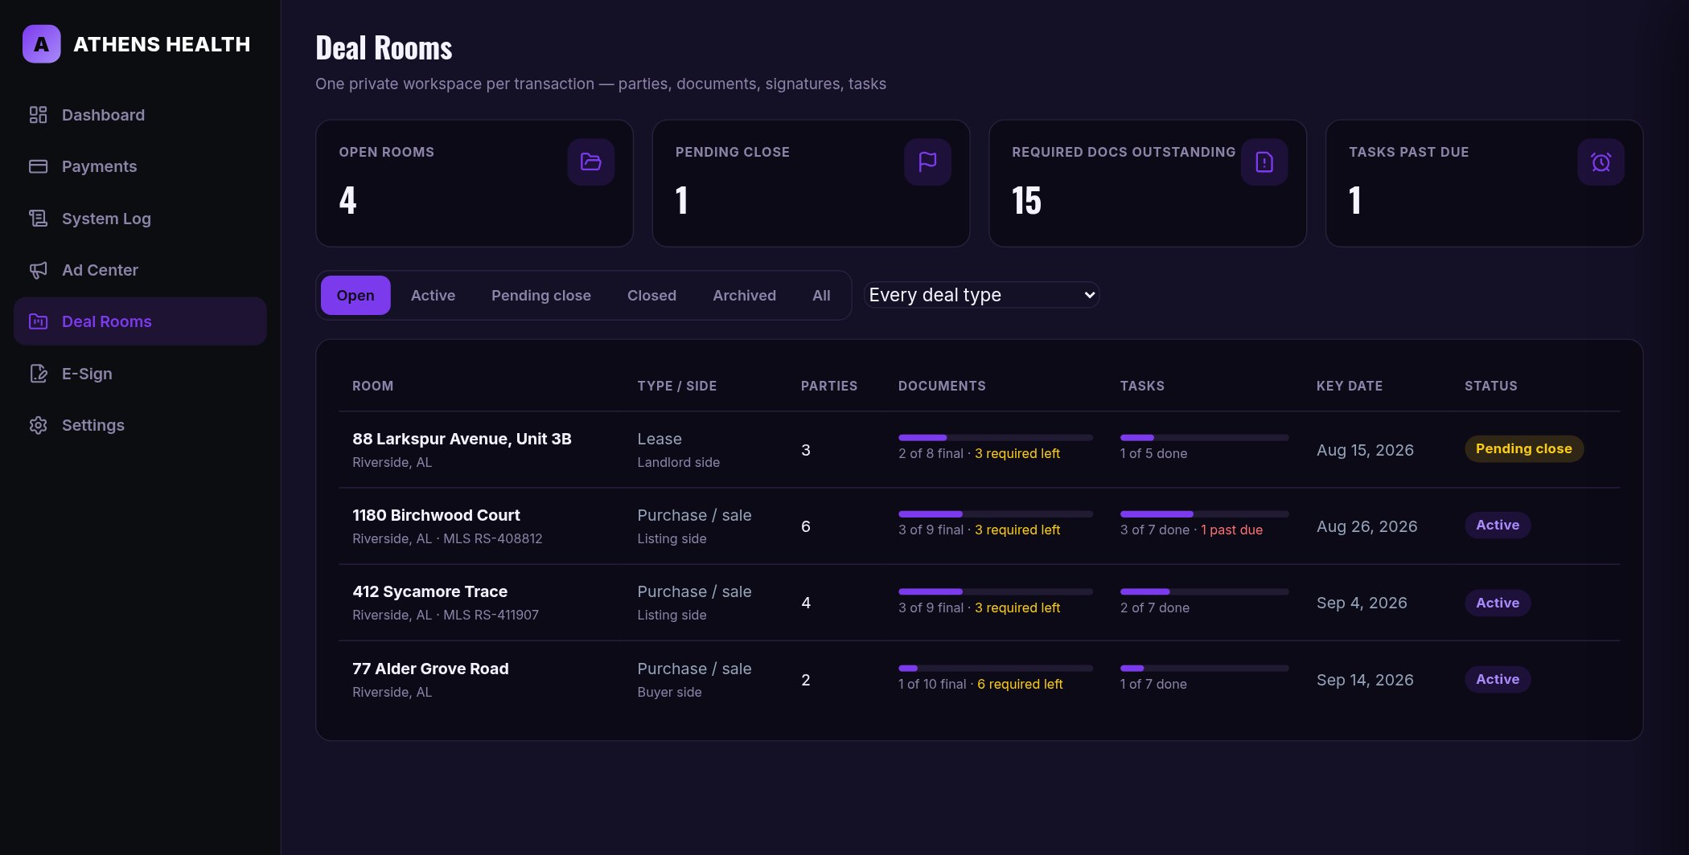The width and height of the screenshot is (1689, 855).
Task: Click Active badge for 1180 Birchwood Court
Action: [1498, 525]
